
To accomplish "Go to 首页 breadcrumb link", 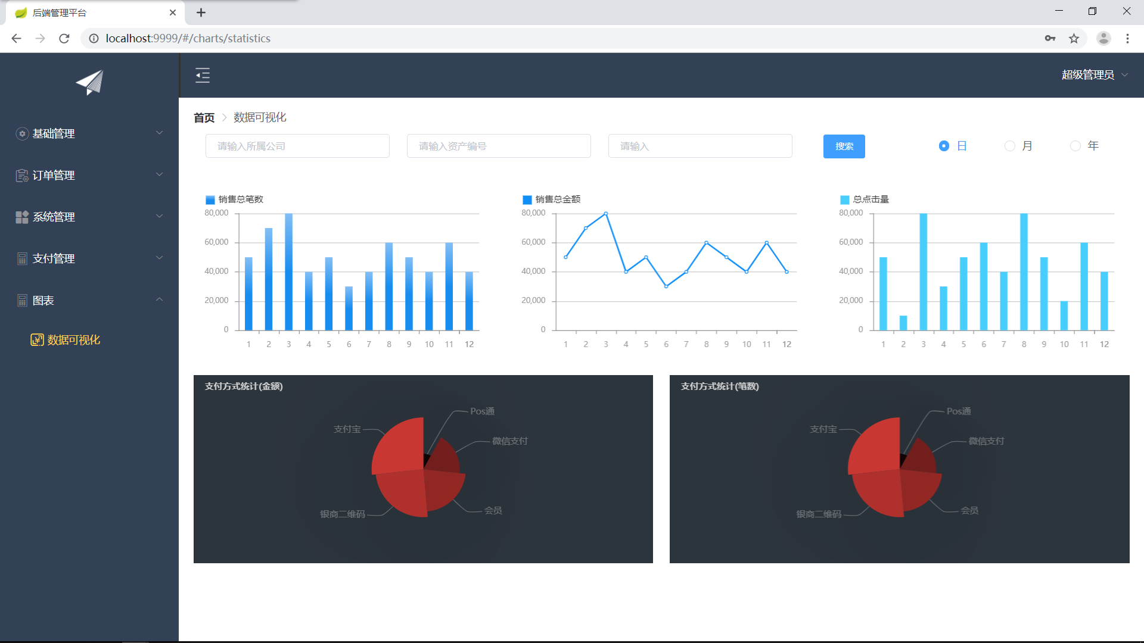I will tap(204, 118).
